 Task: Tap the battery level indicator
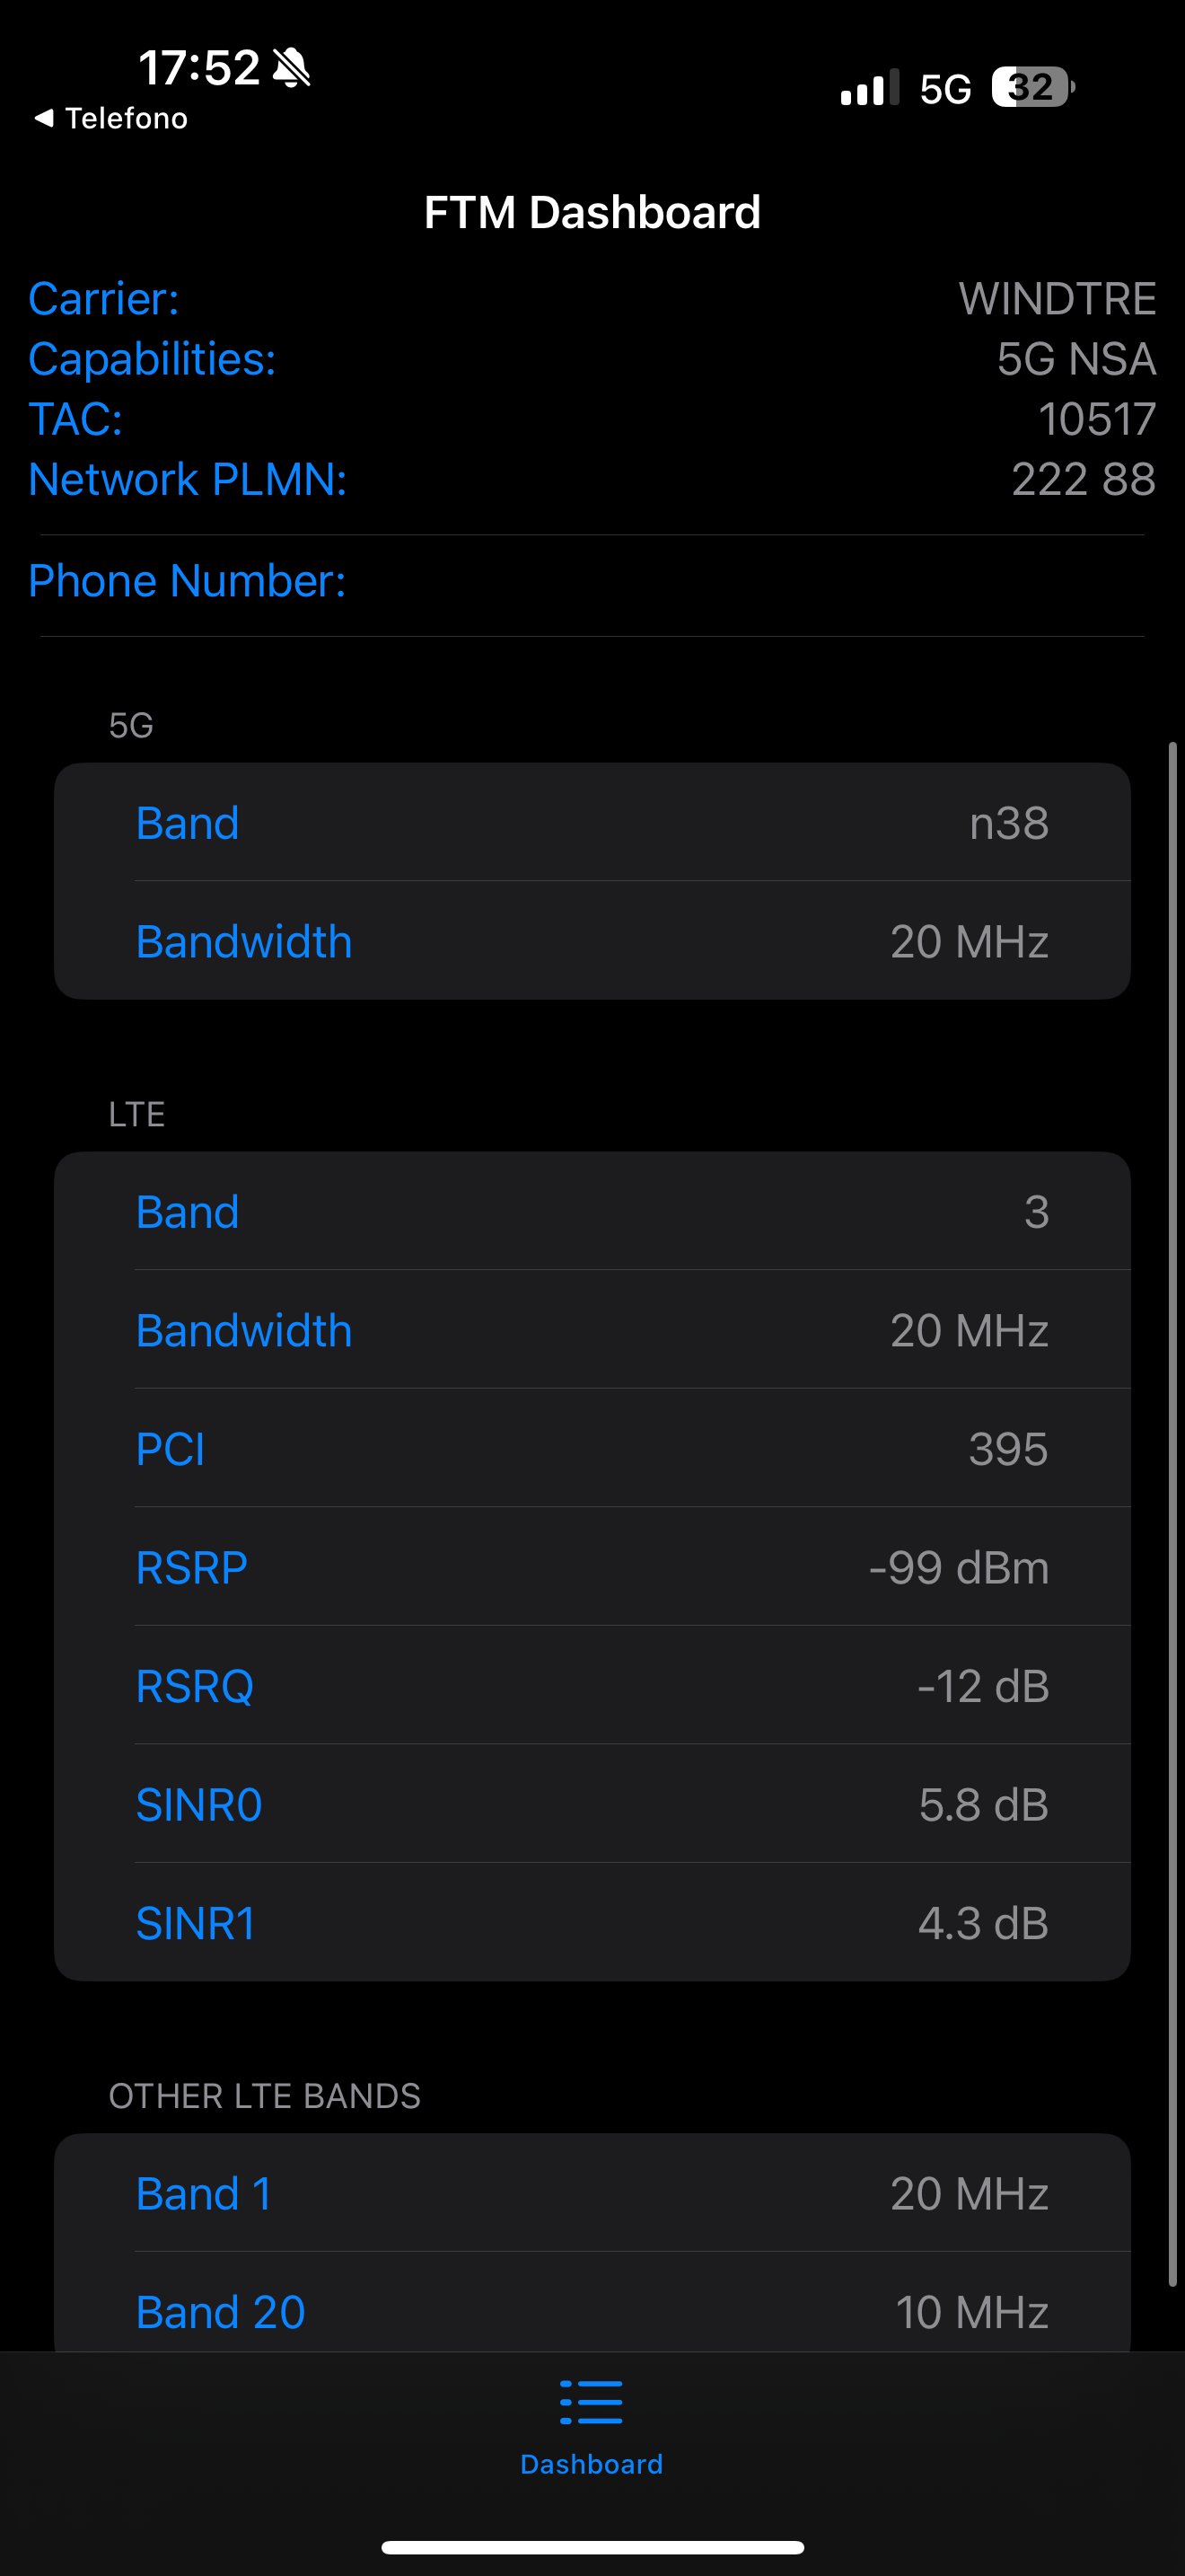pyautogui.click(x=1032, y=88)
